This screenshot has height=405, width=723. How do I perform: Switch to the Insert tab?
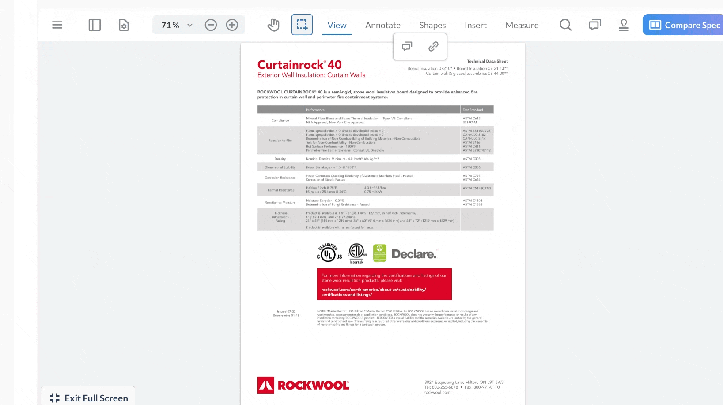(x=476, y=25)
